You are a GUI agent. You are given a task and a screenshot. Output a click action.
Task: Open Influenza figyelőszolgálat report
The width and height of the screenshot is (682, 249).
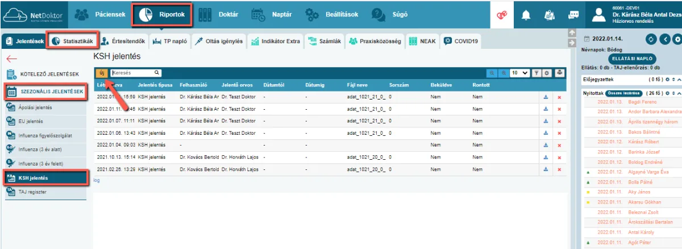(x=45, y=135)
